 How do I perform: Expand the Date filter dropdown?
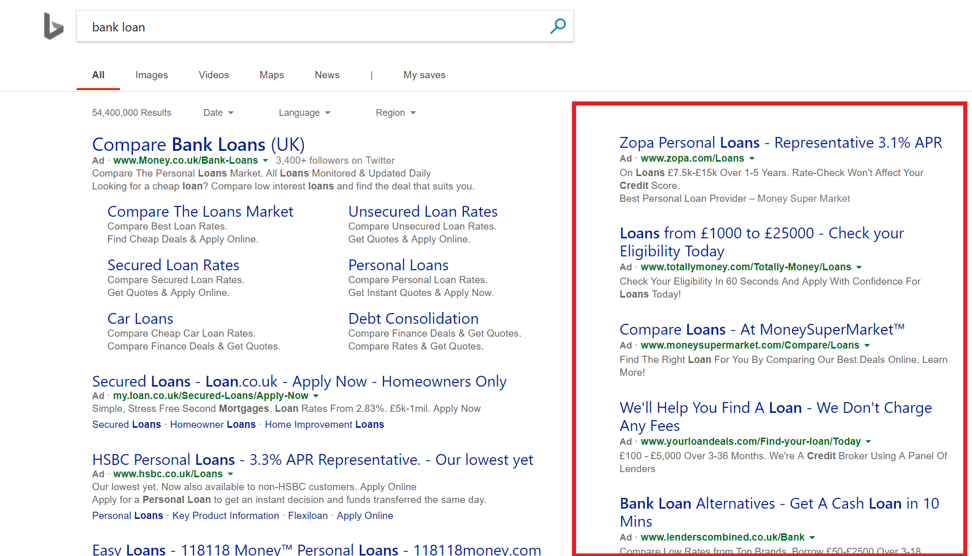218,113
